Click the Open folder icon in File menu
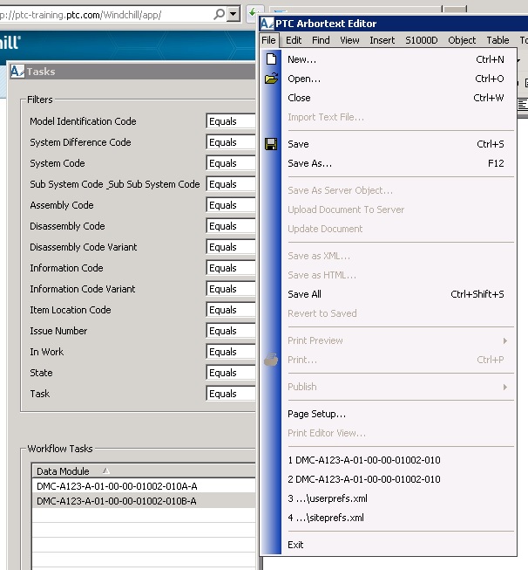This screenshot has width=528, height=570. [271, 79]
